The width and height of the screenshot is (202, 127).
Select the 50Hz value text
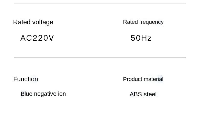[141, 38]
